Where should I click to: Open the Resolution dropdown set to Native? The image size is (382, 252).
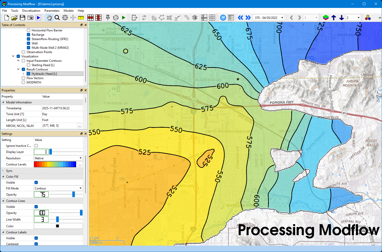[x=58, y=158]
